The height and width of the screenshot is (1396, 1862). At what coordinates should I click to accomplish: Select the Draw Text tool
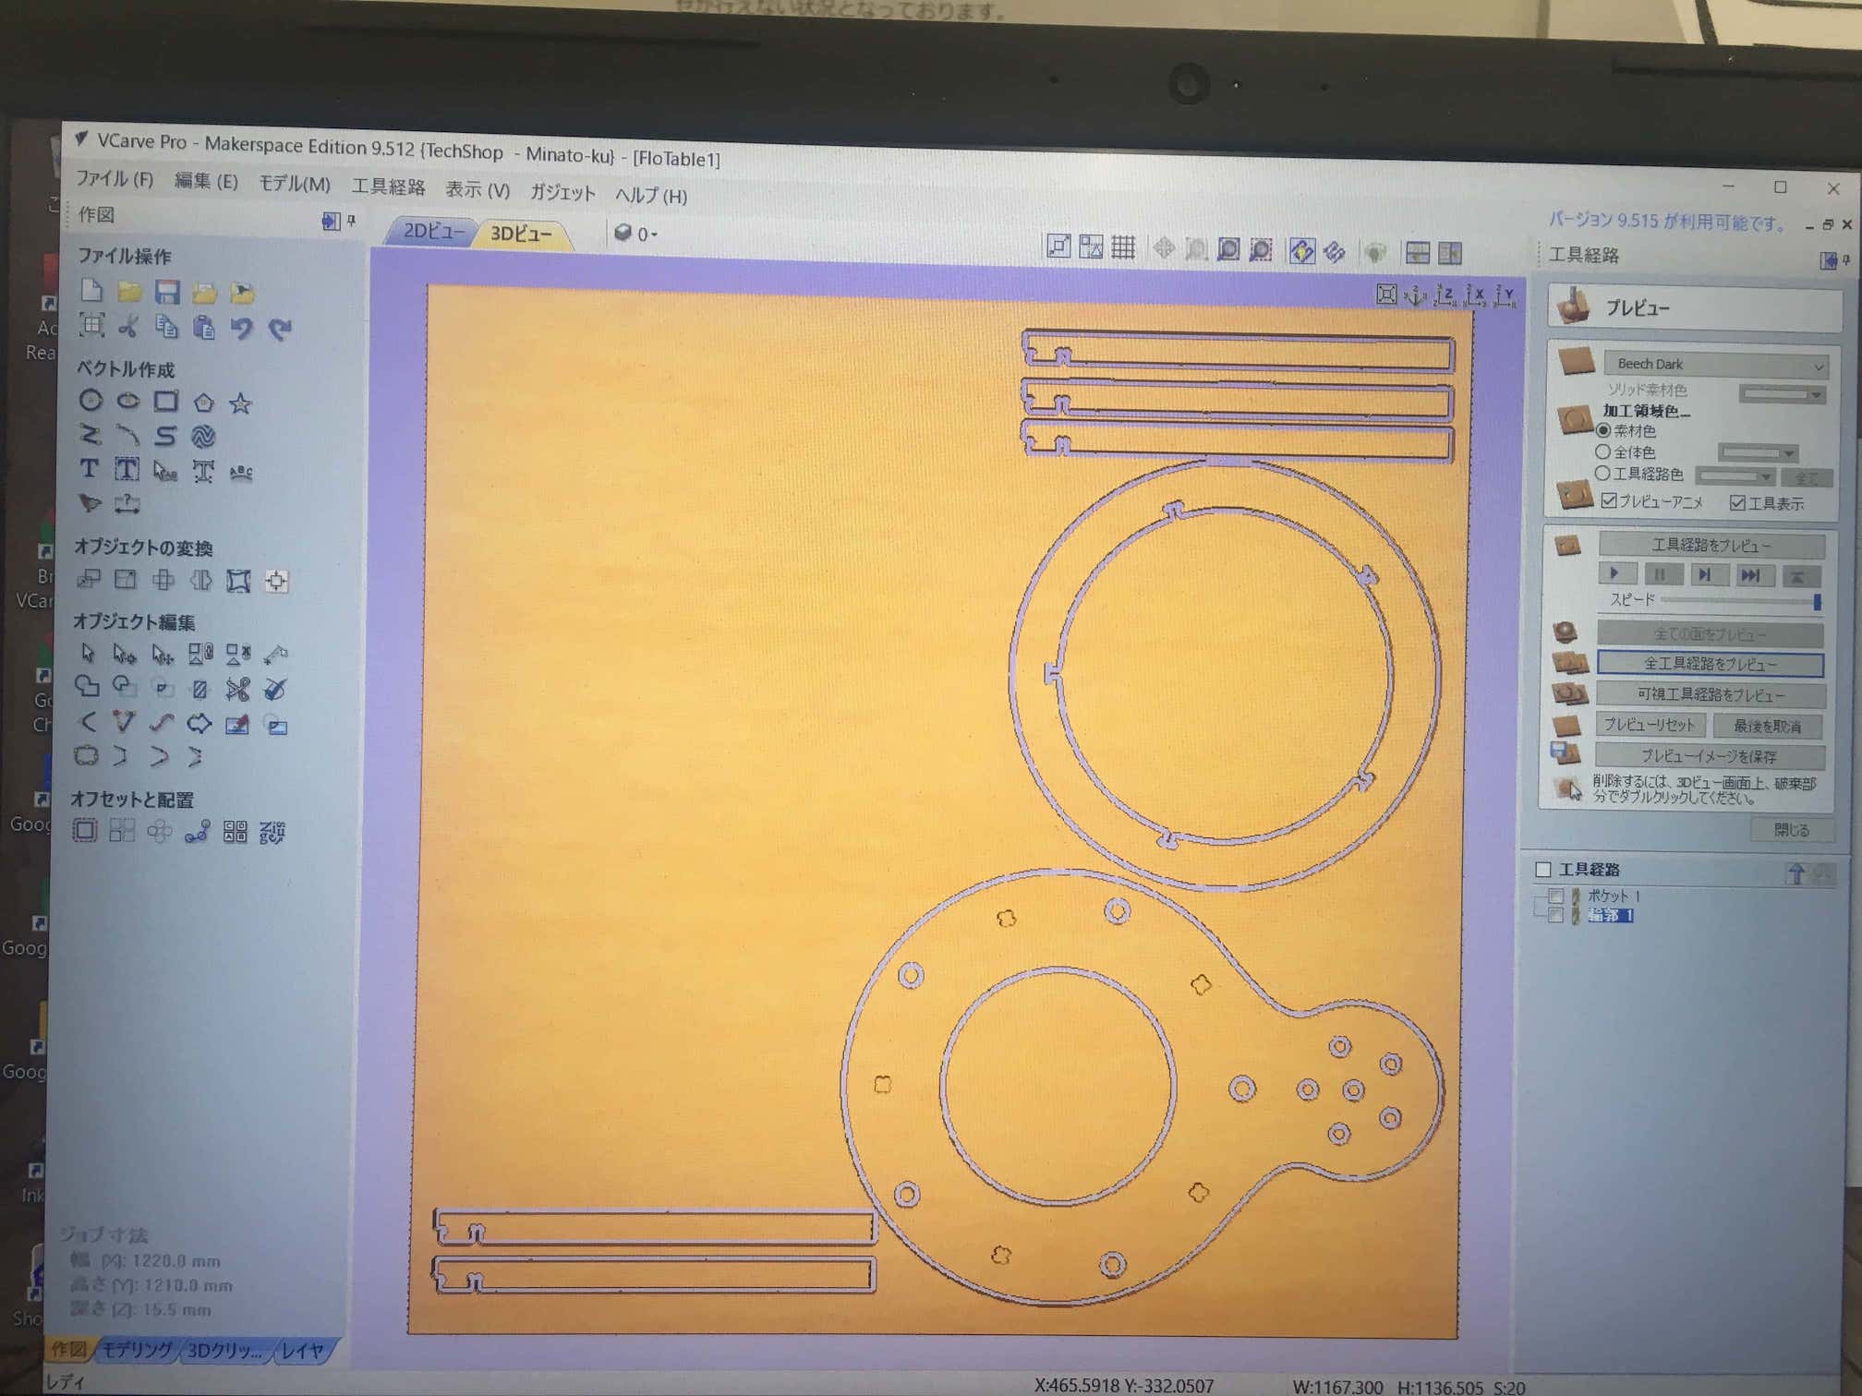(89, 469)
